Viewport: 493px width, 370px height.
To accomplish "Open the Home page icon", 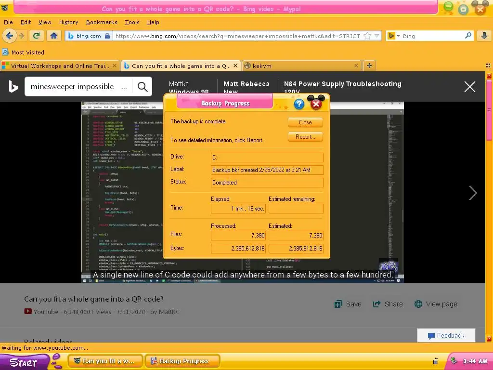I will (54, 36).
